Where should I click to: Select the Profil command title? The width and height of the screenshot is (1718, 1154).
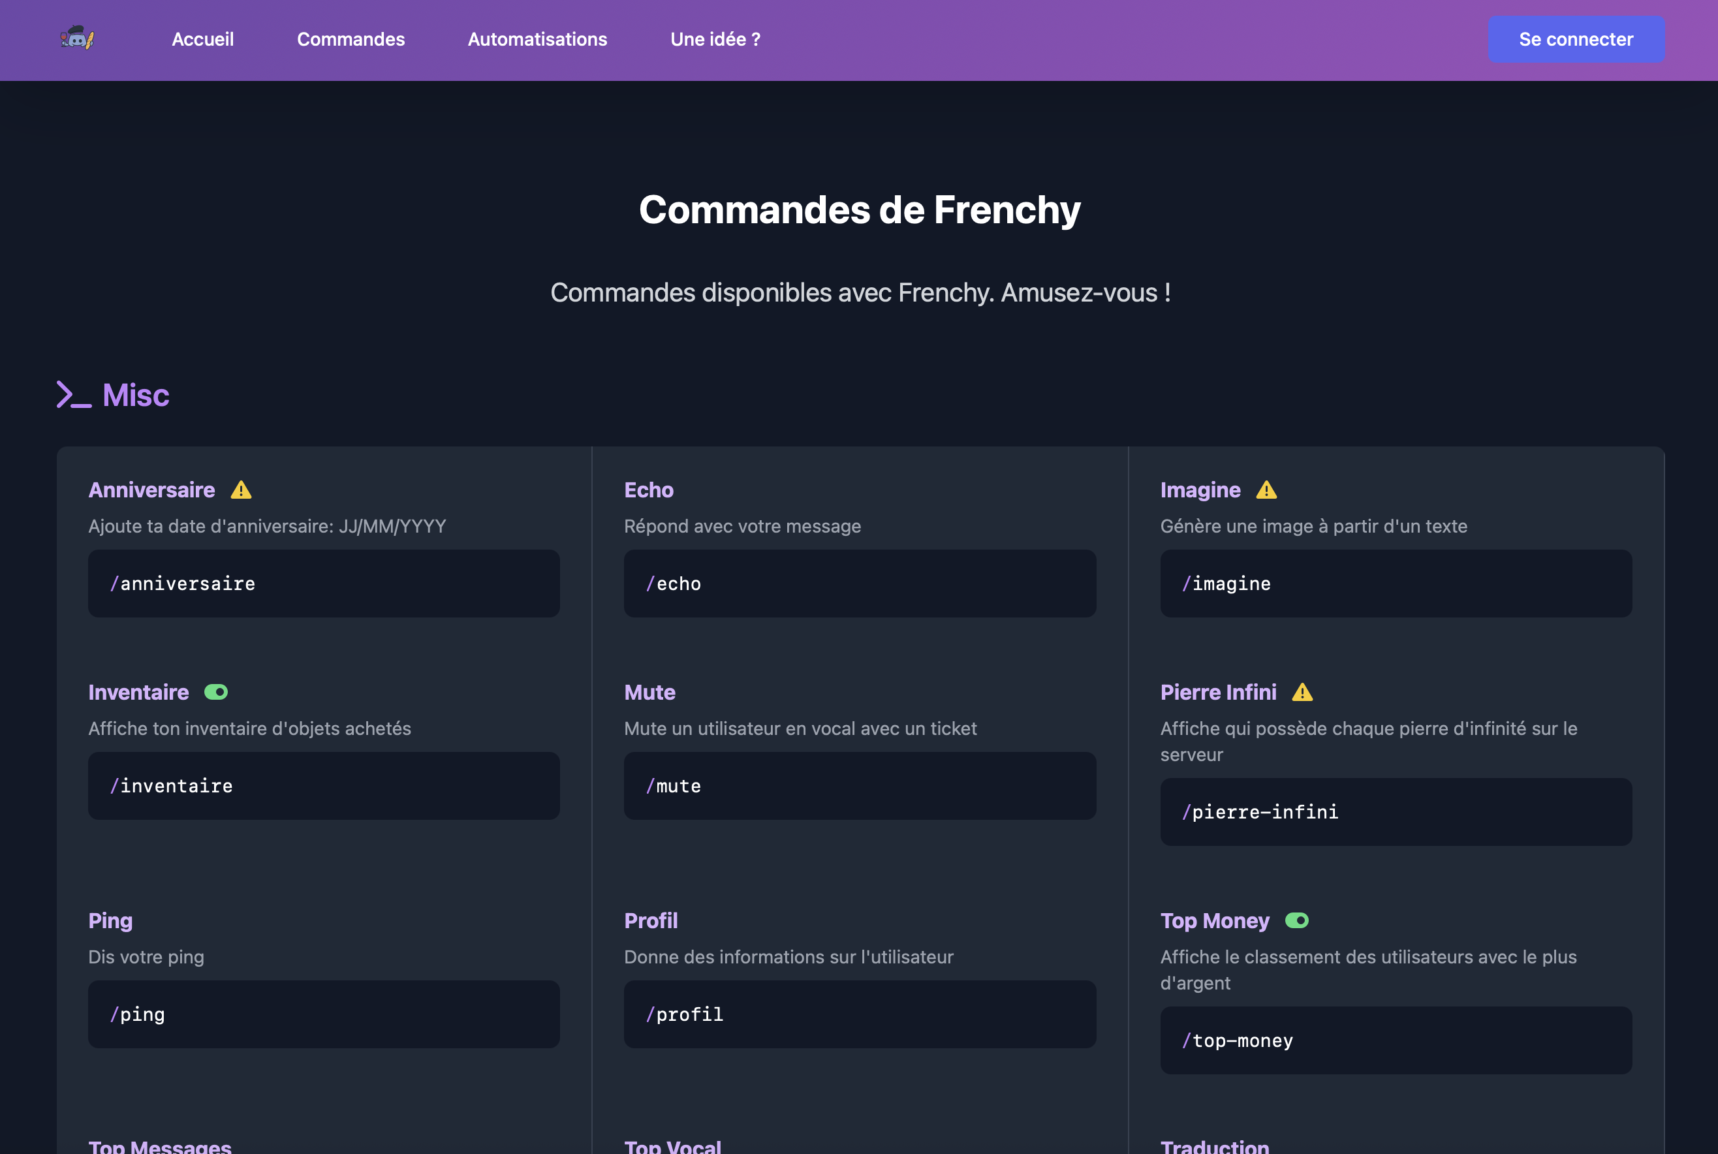tap(650, 921)
